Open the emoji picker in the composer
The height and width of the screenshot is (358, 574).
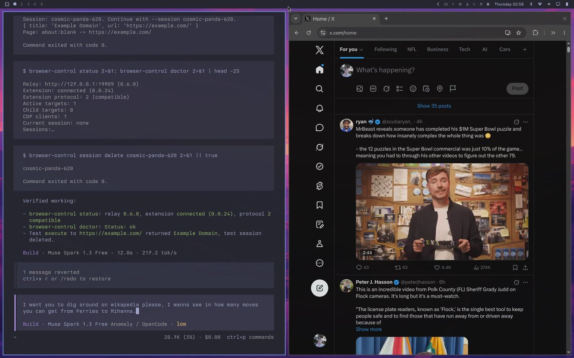click(x=413, y=89)
